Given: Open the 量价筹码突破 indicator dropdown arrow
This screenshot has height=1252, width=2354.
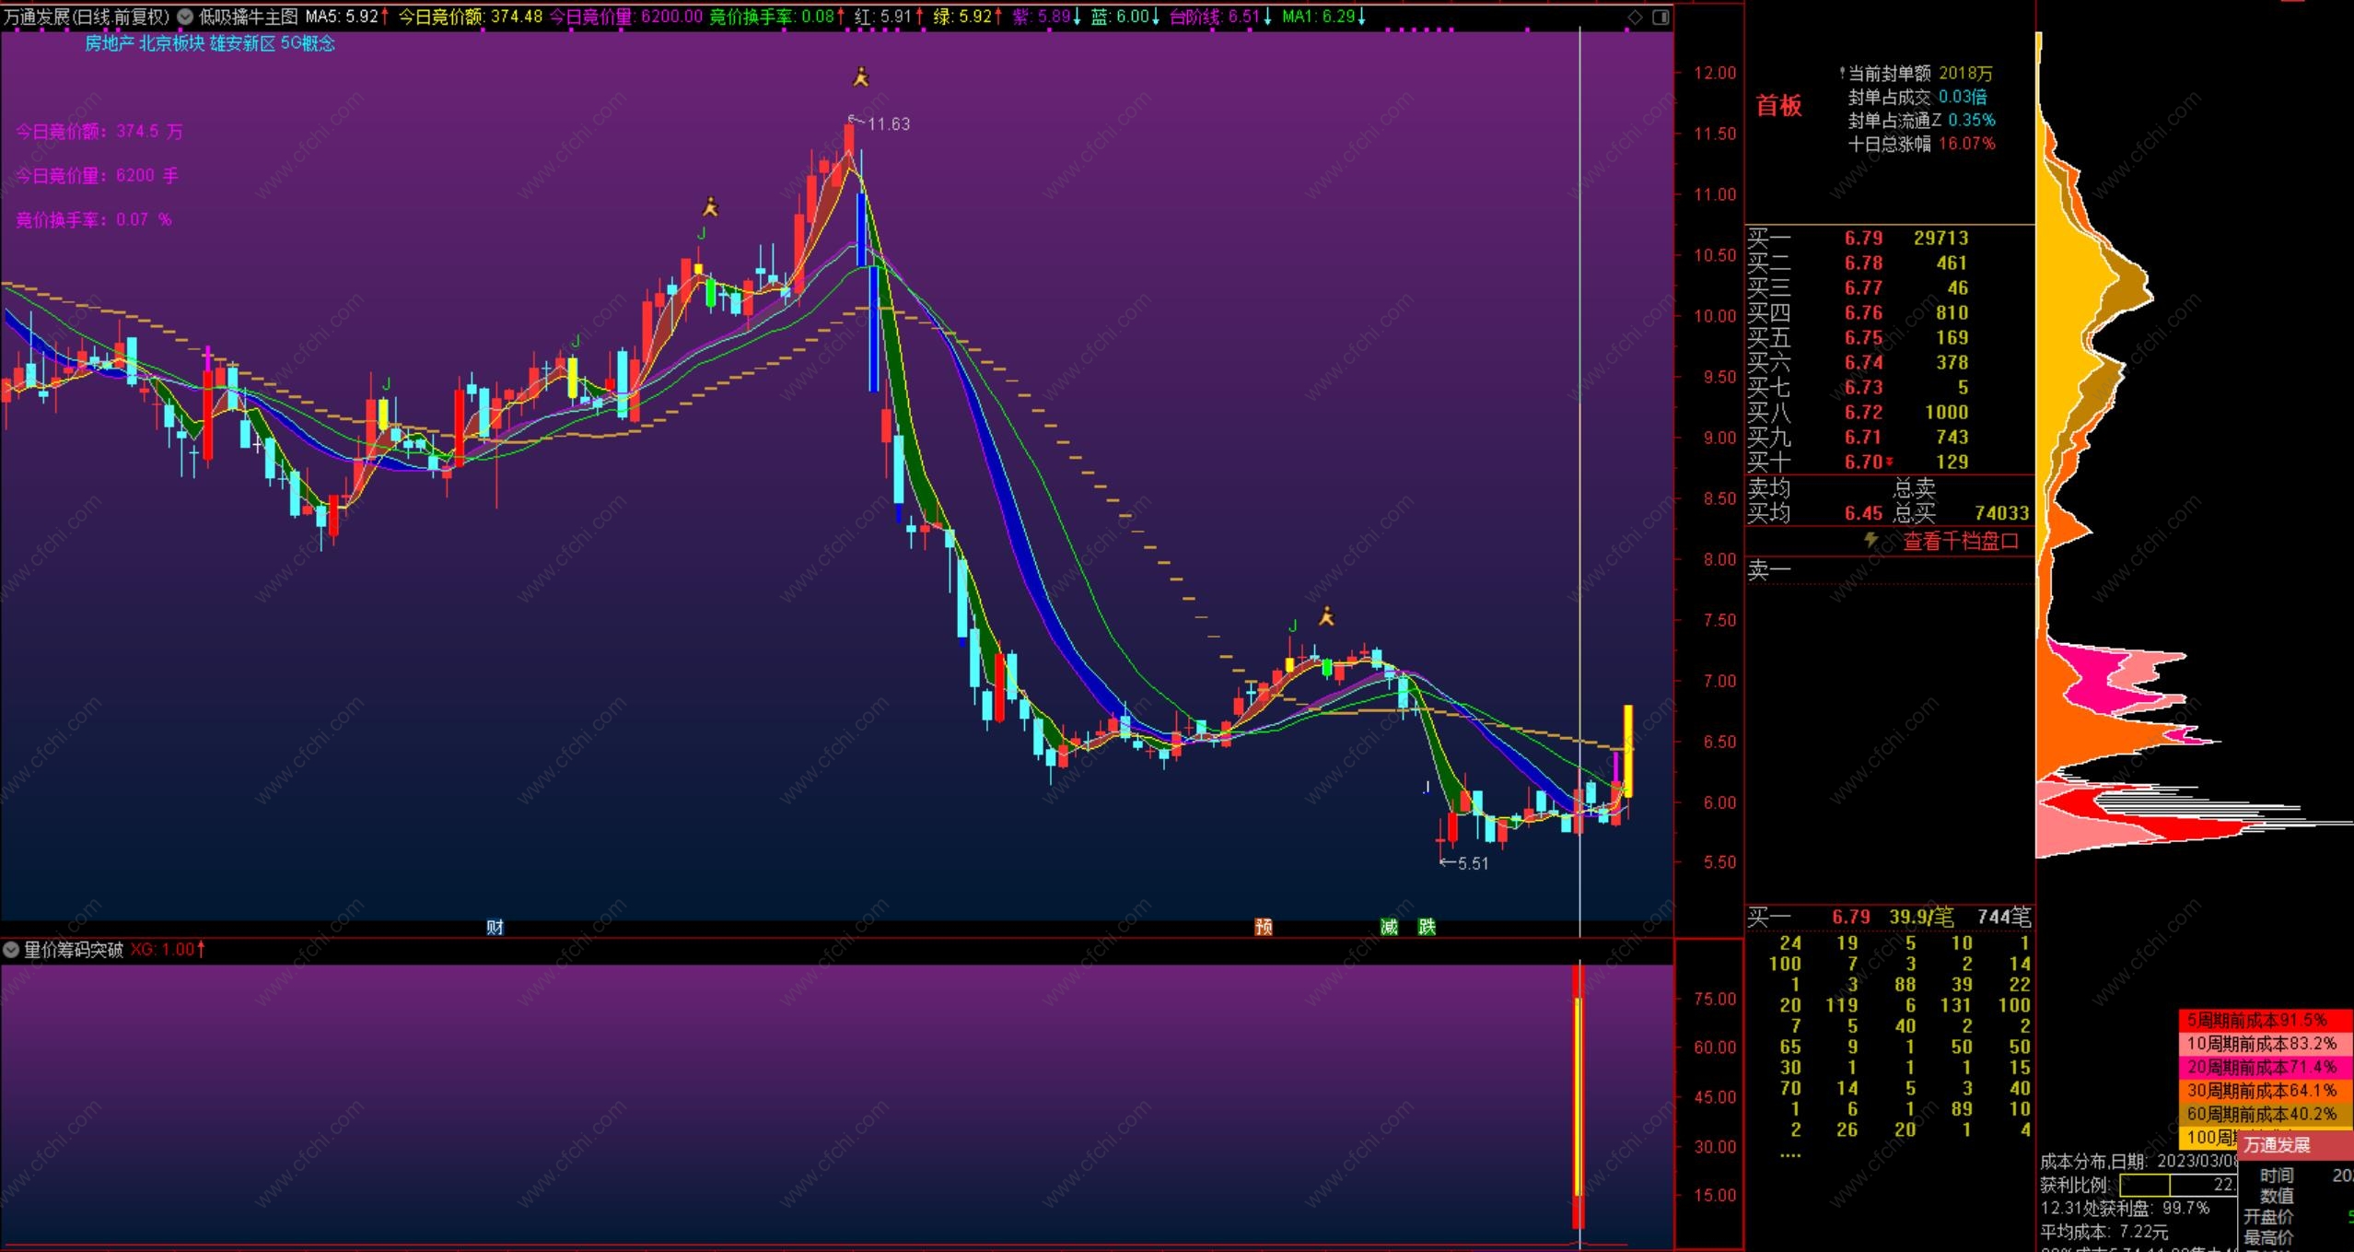Looking at the screenshot, I should [x=12, y=949].
